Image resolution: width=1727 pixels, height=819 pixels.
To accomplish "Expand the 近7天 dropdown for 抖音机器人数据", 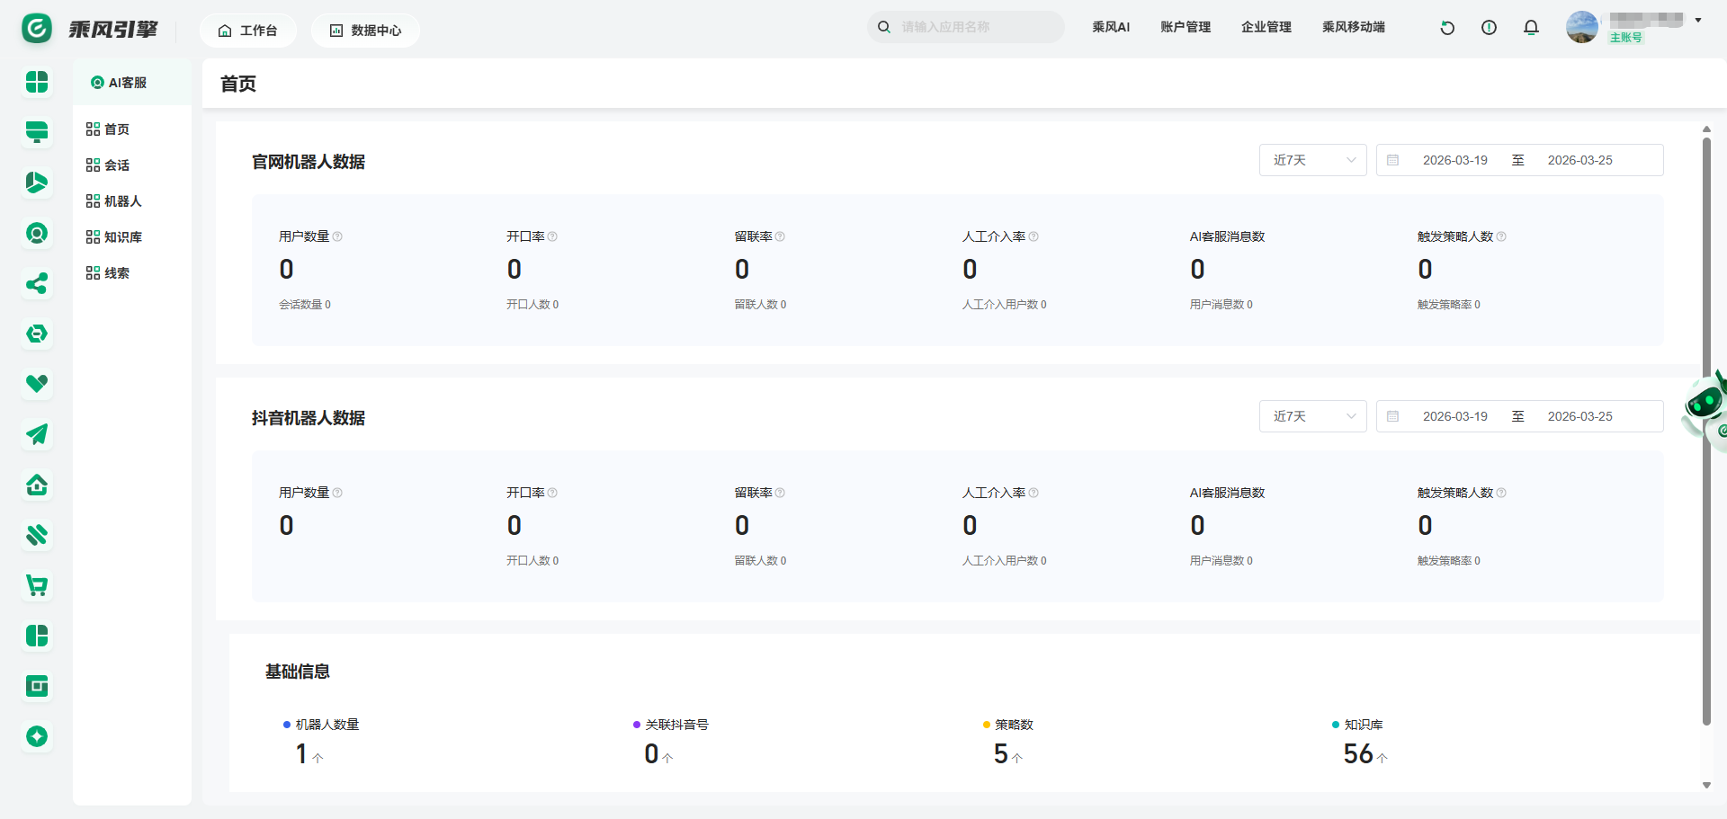I will tap(1312, 416).
